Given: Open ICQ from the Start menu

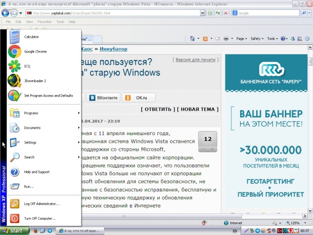Looking at the screenshot, I should [44, 66].
